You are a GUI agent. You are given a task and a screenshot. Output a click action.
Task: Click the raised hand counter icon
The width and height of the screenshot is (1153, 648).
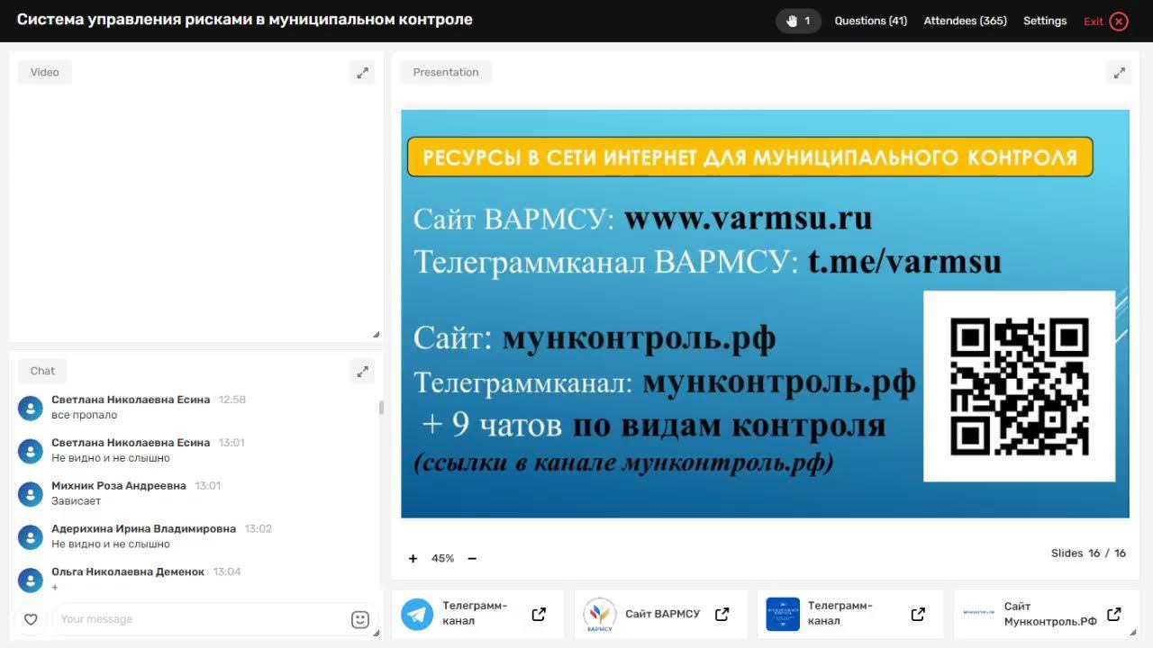(798, 21)
